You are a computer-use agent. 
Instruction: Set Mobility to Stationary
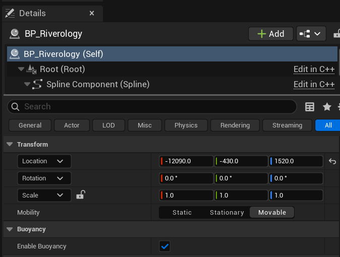pos(227,212)
